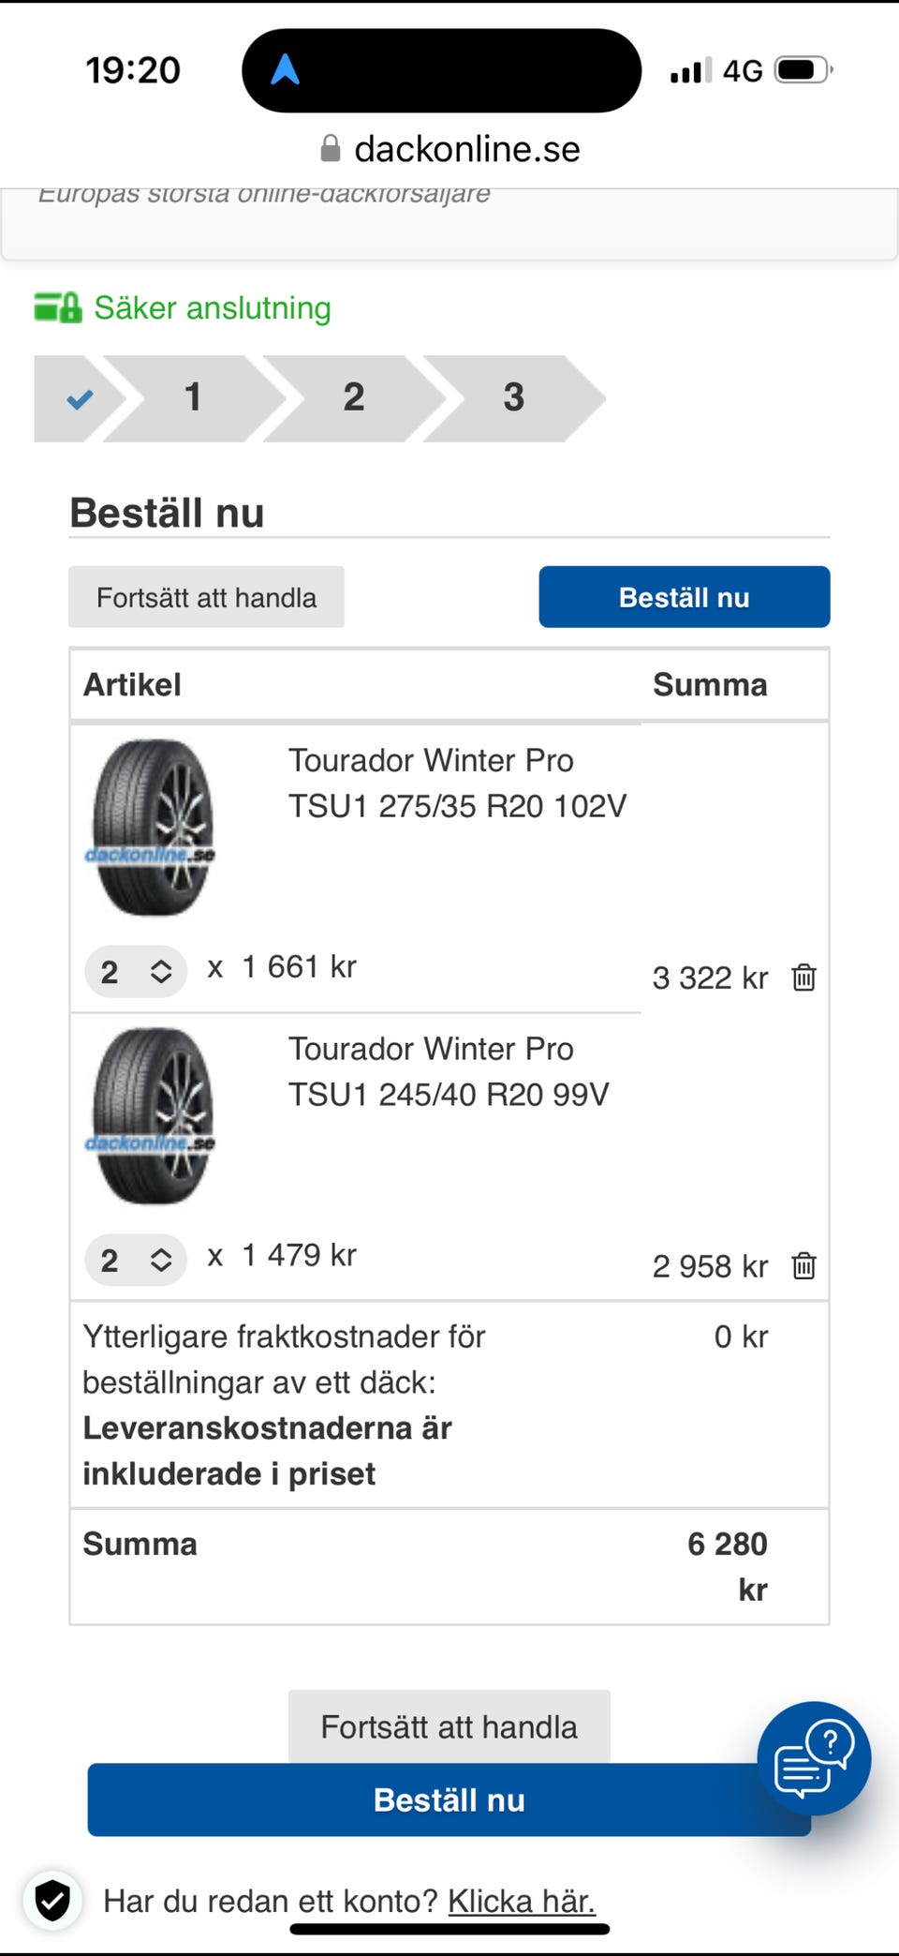Tap the shield checkmark security badge
Viewport: 899px width, 1956px height.
click(x=52, y=1902)
